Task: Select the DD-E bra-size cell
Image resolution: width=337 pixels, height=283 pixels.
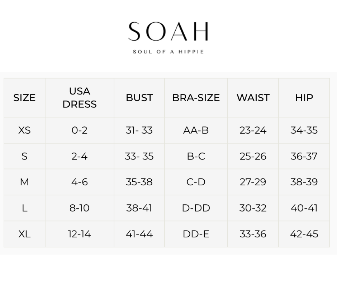Action: coord(196,234)
